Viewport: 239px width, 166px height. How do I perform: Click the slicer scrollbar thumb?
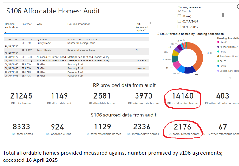tap(223, 15)
